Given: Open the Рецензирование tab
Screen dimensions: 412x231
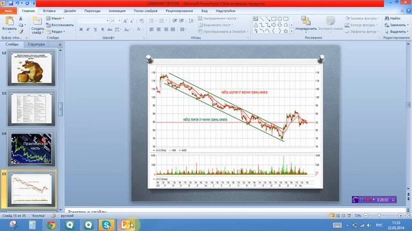Looking at the screenshot, I should point(179,11).
